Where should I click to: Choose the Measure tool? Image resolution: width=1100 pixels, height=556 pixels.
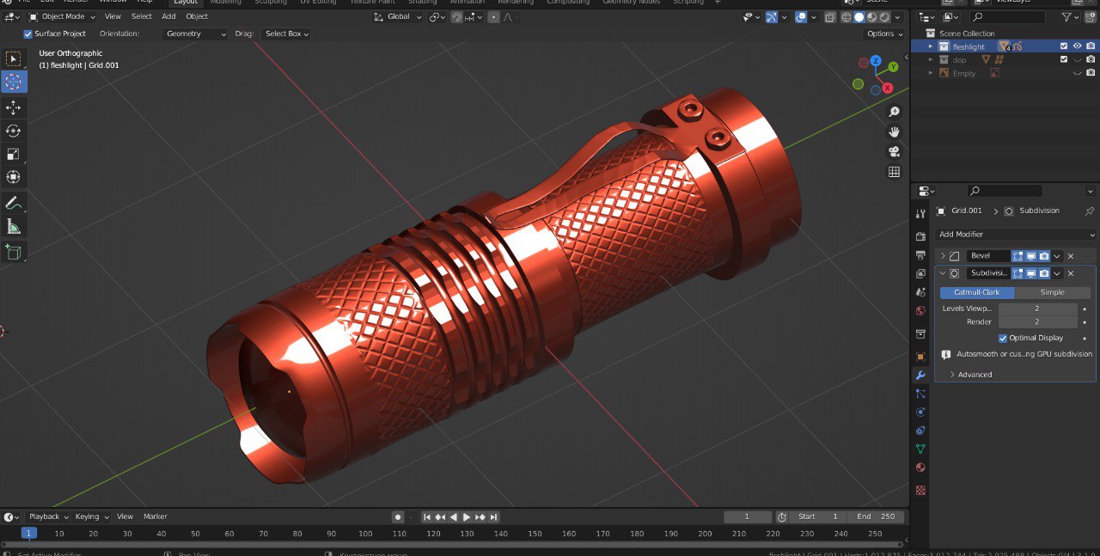[14, 227]
